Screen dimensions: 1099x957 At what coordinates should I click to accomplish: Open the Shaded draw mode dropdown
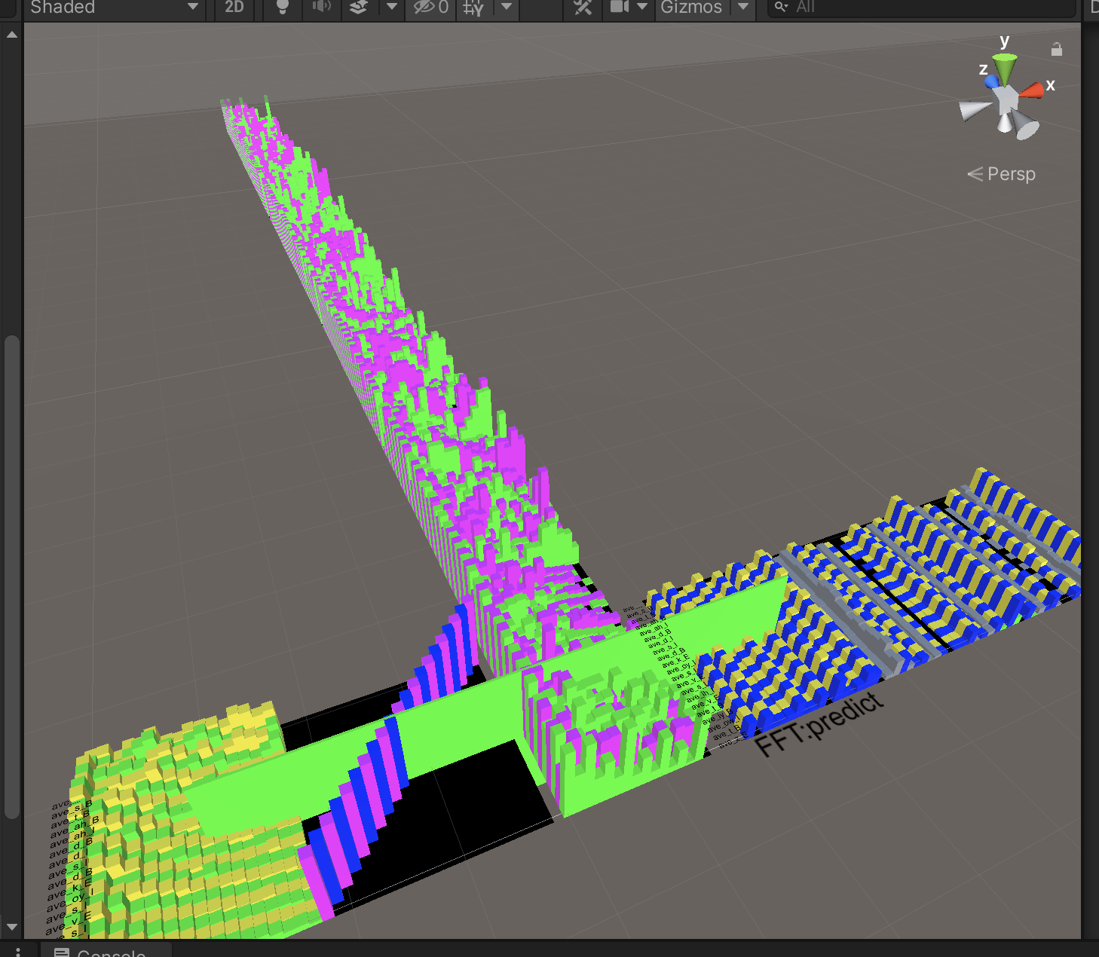[x=113, y=8]
